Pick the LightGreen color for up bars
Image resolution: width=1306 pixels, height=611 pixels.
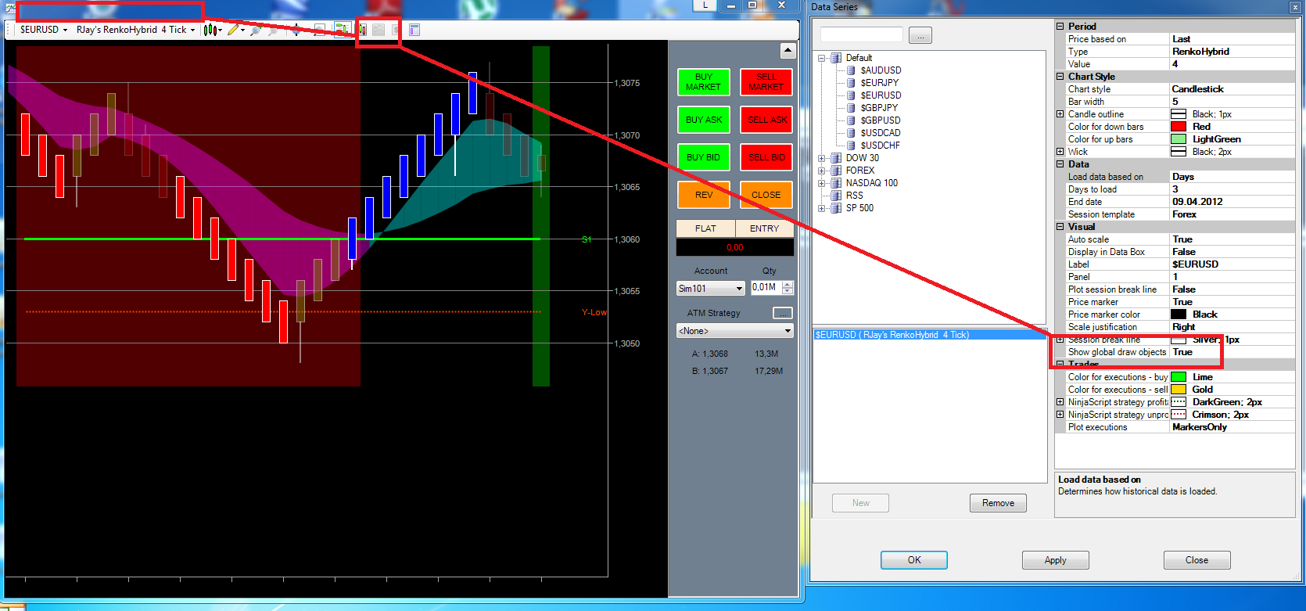click(x=1179, y=139)
